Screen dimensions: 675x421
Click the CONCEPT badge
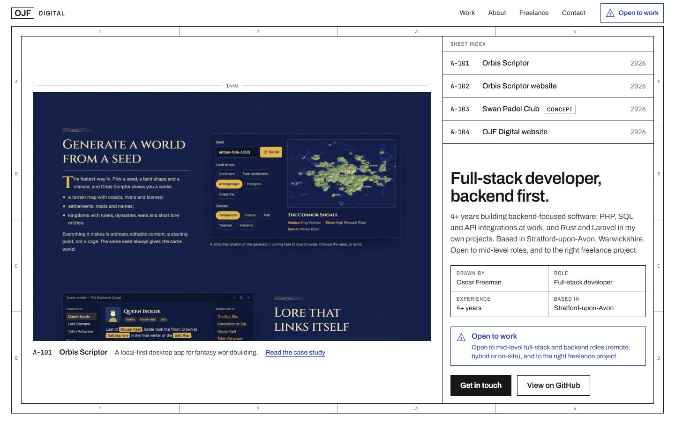pyautogui.click(x=560, y=109)
